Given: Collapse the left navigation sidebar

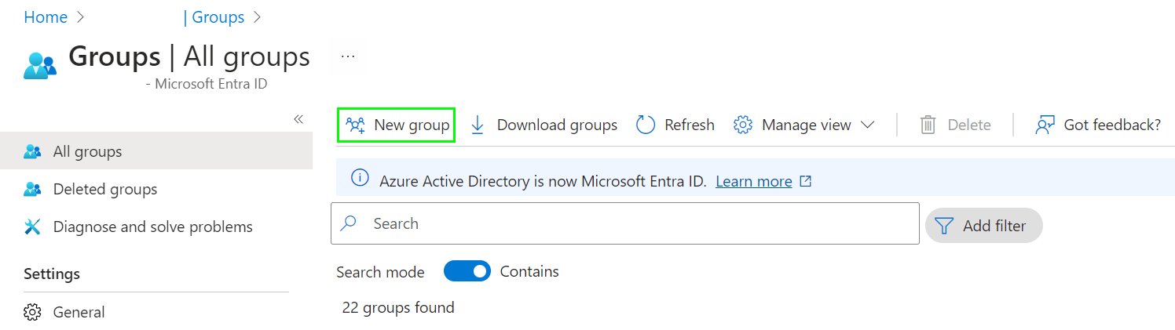Looking at the screenshot, I should [x=298, y=119].
